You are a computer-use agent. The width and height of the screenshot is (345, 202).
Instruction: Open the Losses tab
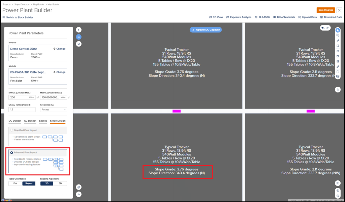[43, 121]
